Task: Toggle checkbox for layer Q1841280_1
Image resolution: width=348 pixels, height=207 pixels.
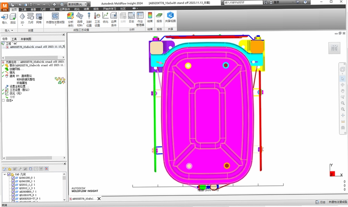Action: point(13,181)
